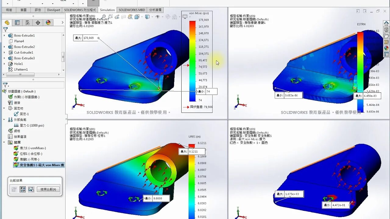This screenshot has height=219, width=390.
Task: Open Appearances color ball in task pane
Action: click(386, 48)
